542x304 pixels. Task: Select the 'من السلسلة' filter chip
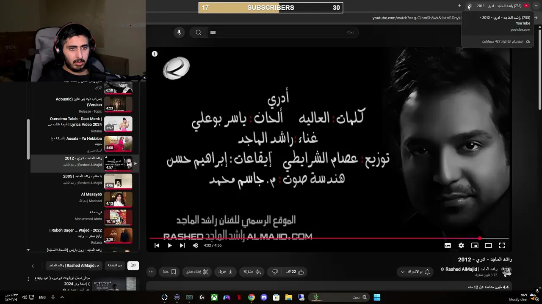115,266
